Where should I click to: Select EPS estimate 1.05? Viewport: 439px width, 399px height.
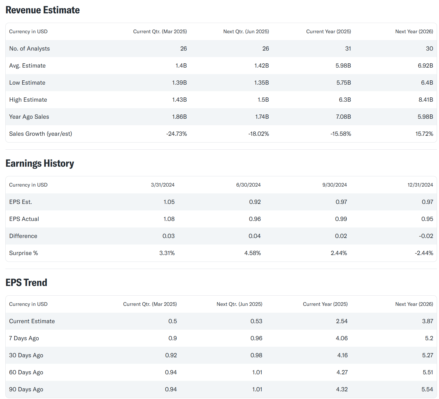click(x=169, y=202)
